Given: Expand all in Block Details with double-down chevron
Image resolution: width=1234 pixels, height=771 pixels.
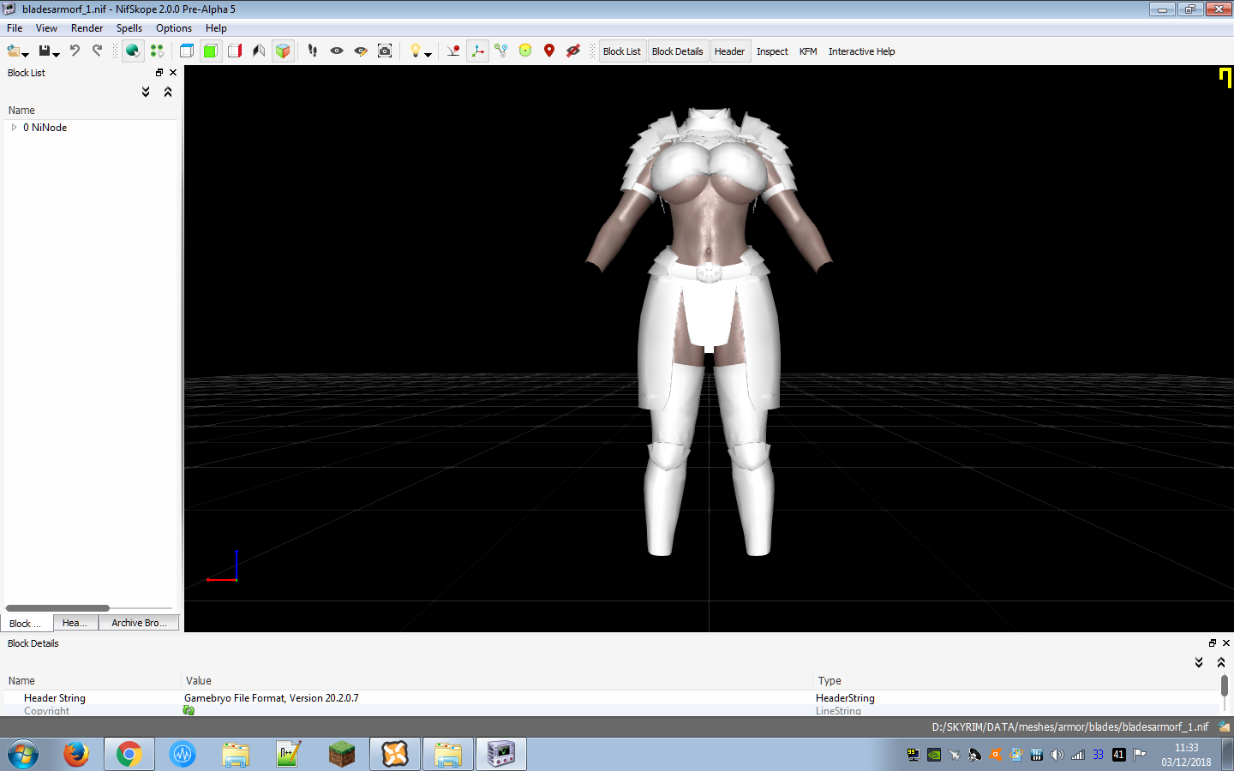Looking at the screenshot, I should [x=1199, y=662].
